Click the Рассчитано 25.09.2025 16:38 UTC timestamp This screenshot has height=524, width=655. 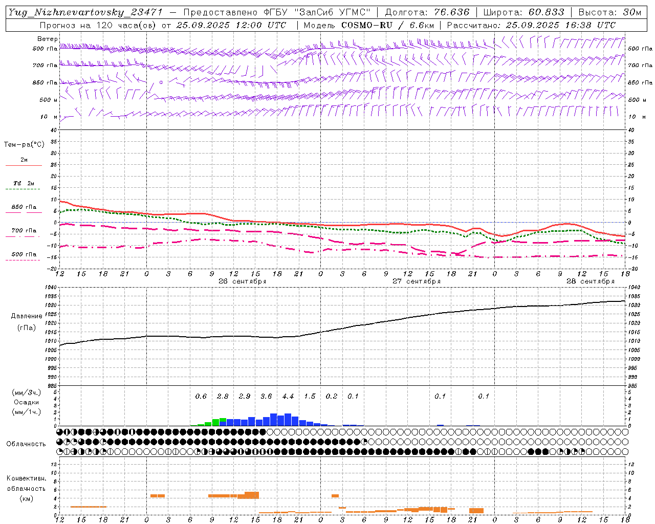pyautogui.click(x=531, y=25)
